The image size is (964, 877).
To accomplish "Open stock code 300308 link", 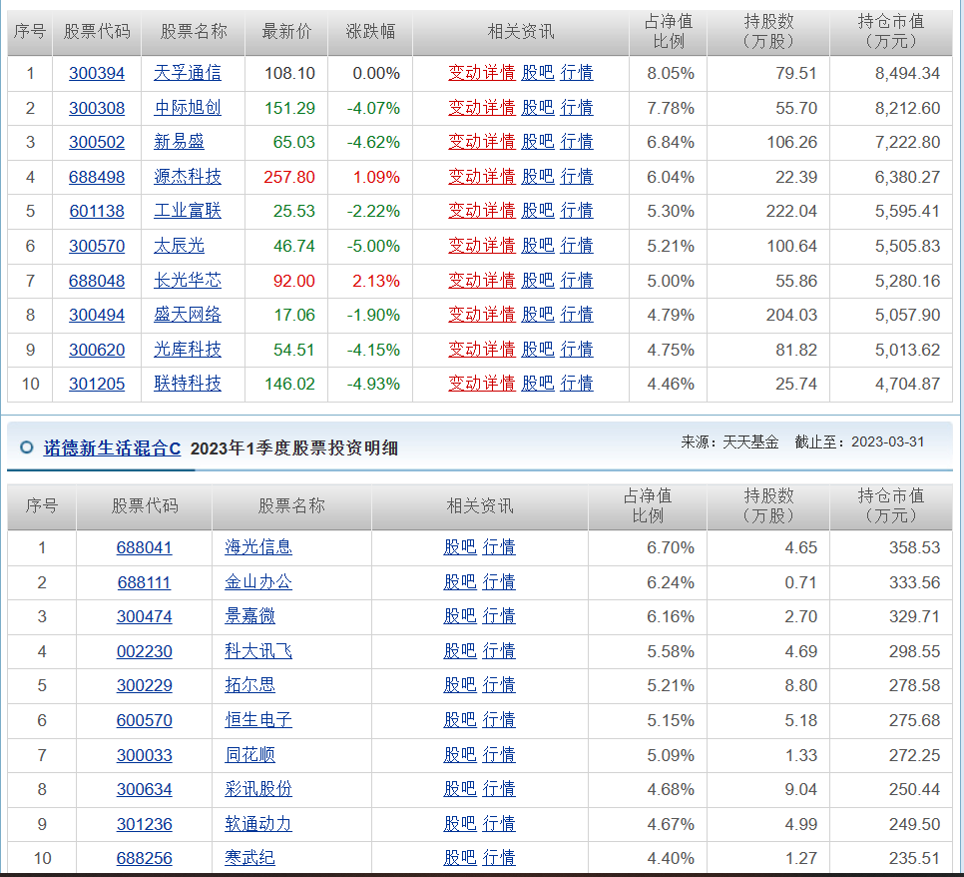I will click(97, 108).
